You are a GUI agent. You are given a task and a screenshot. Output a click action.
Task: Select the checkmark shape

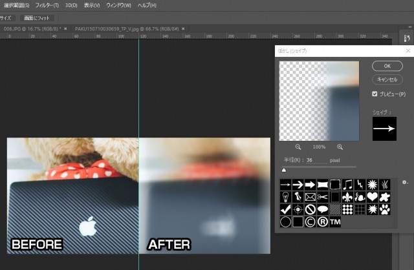(x=285, y=209)
